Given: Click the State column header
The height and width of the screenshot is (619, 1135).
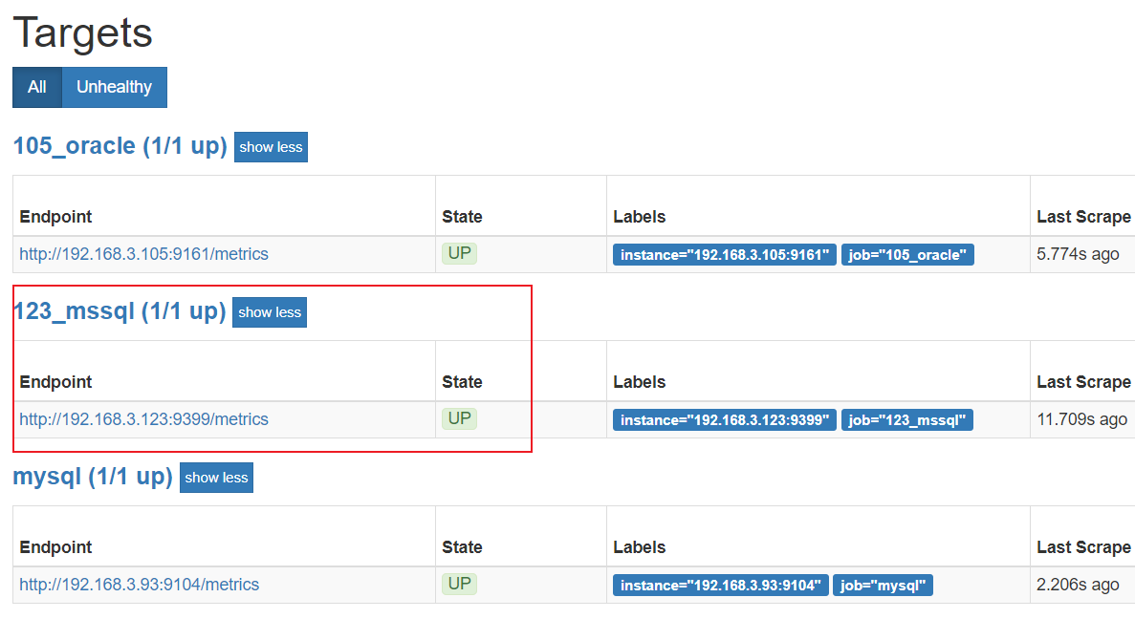Looking at the screenshot, I should [x=462, y=216].
